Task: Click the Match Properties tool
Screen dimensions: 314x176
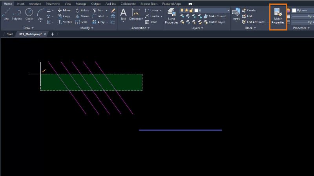Action: point(278,16)
